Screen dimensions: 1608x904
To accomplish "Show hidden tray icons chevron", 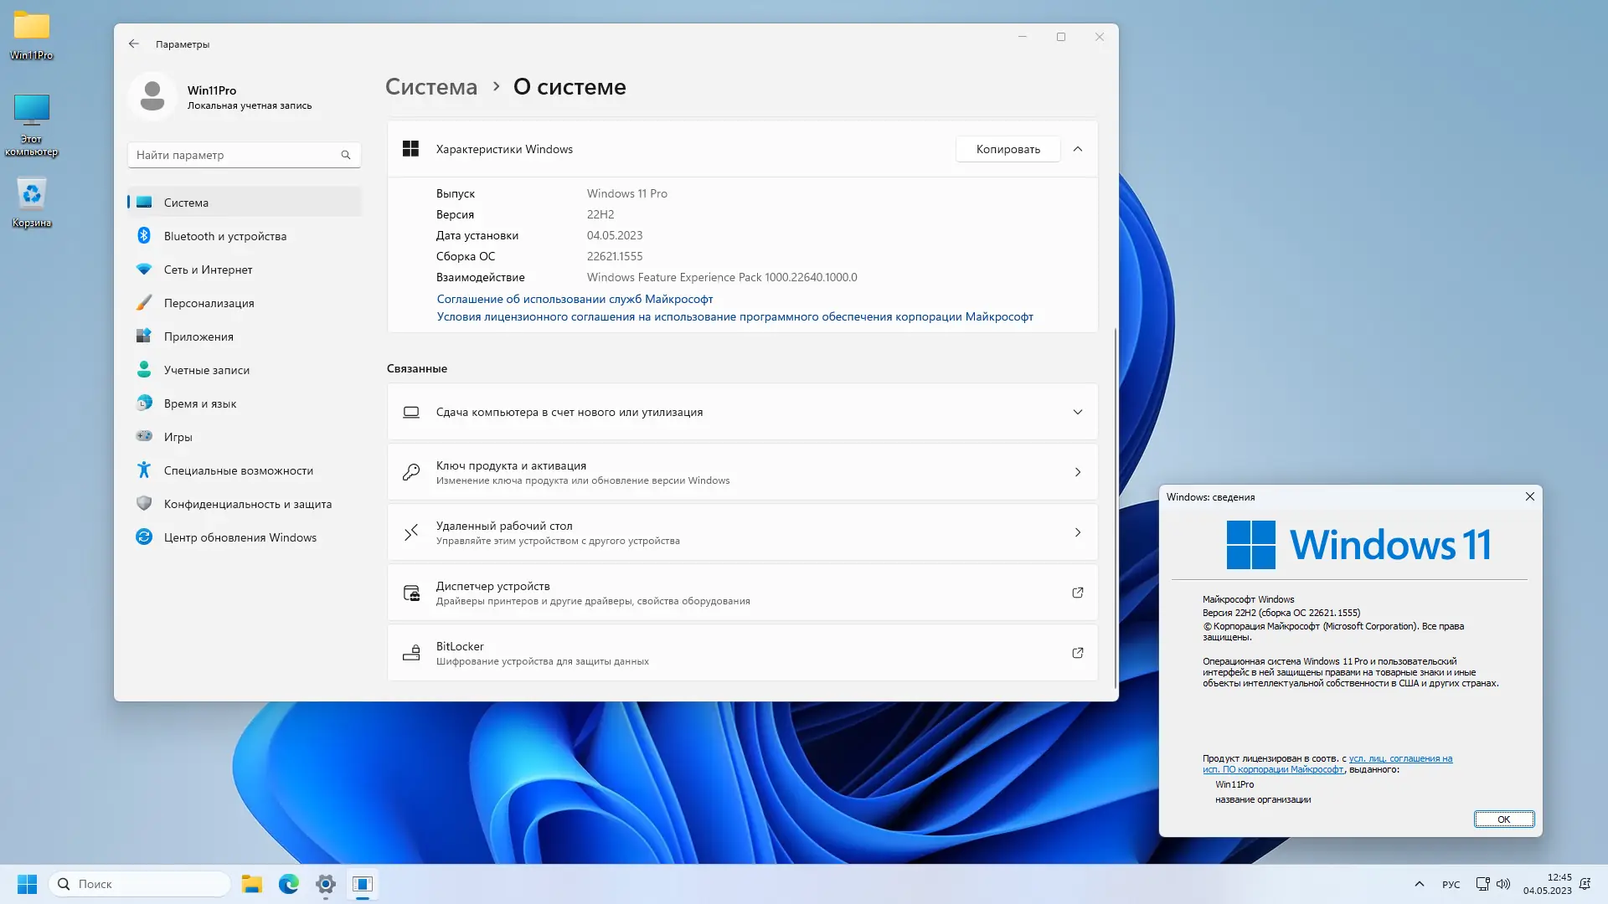I will [x=1419, y=884].
